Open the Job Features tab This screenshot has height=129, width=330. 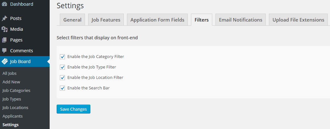tap(106, 20)
